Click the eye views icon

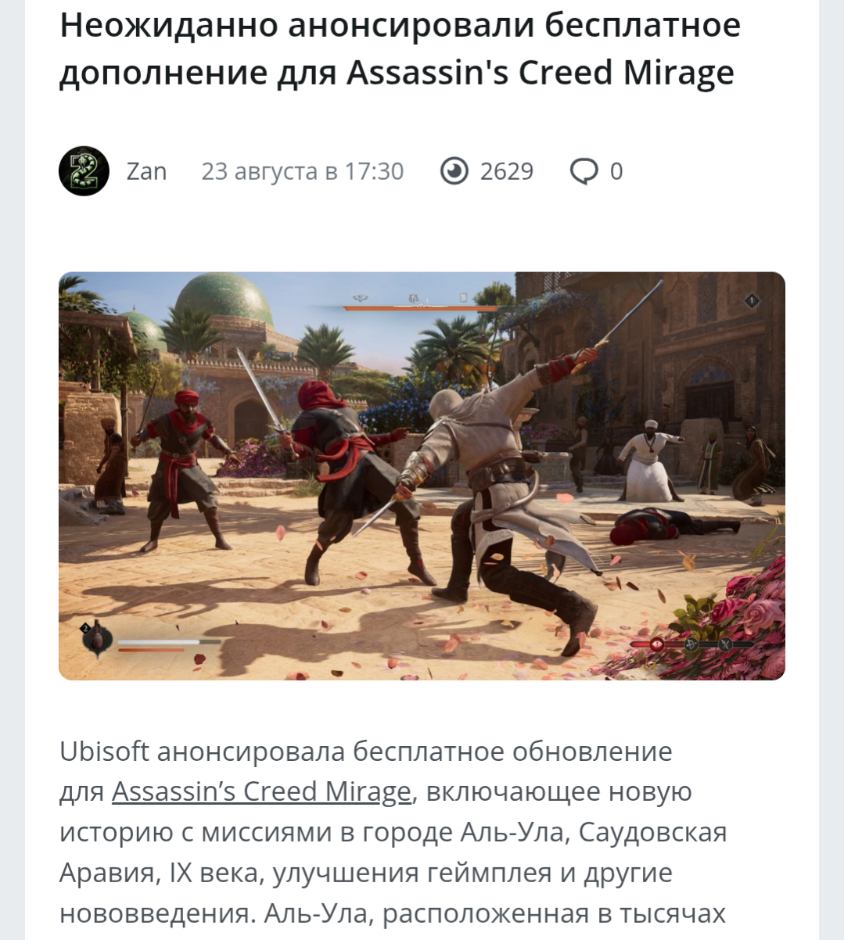tap(454, 171)
